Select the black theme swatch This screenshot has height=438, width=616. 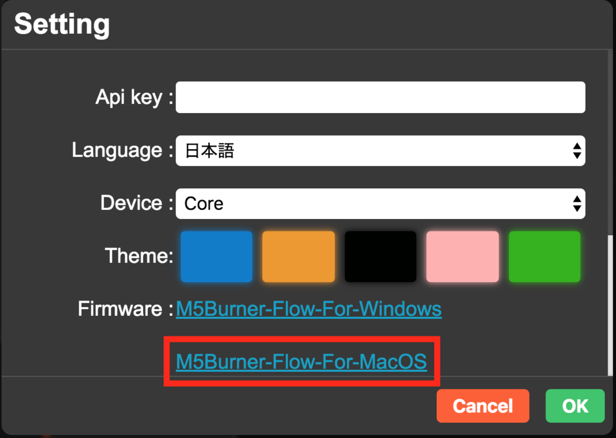380,256
